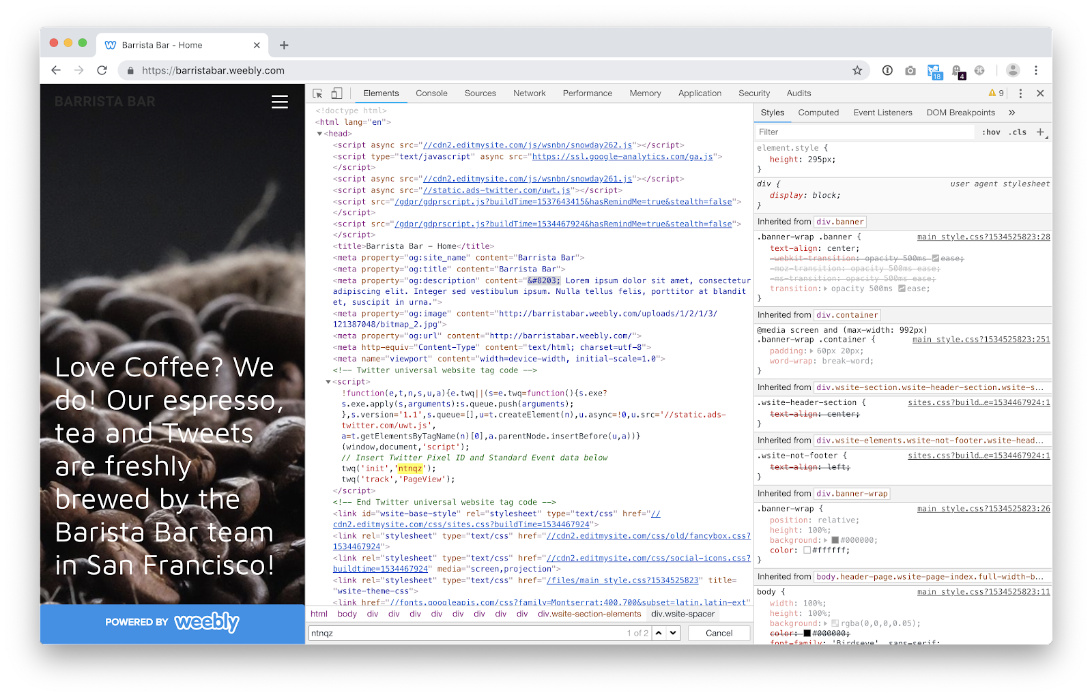The height and width of the screenshot is (697, 1092).
Task: Toggle the .cls element classes panel
Action: coord(1019,132)
